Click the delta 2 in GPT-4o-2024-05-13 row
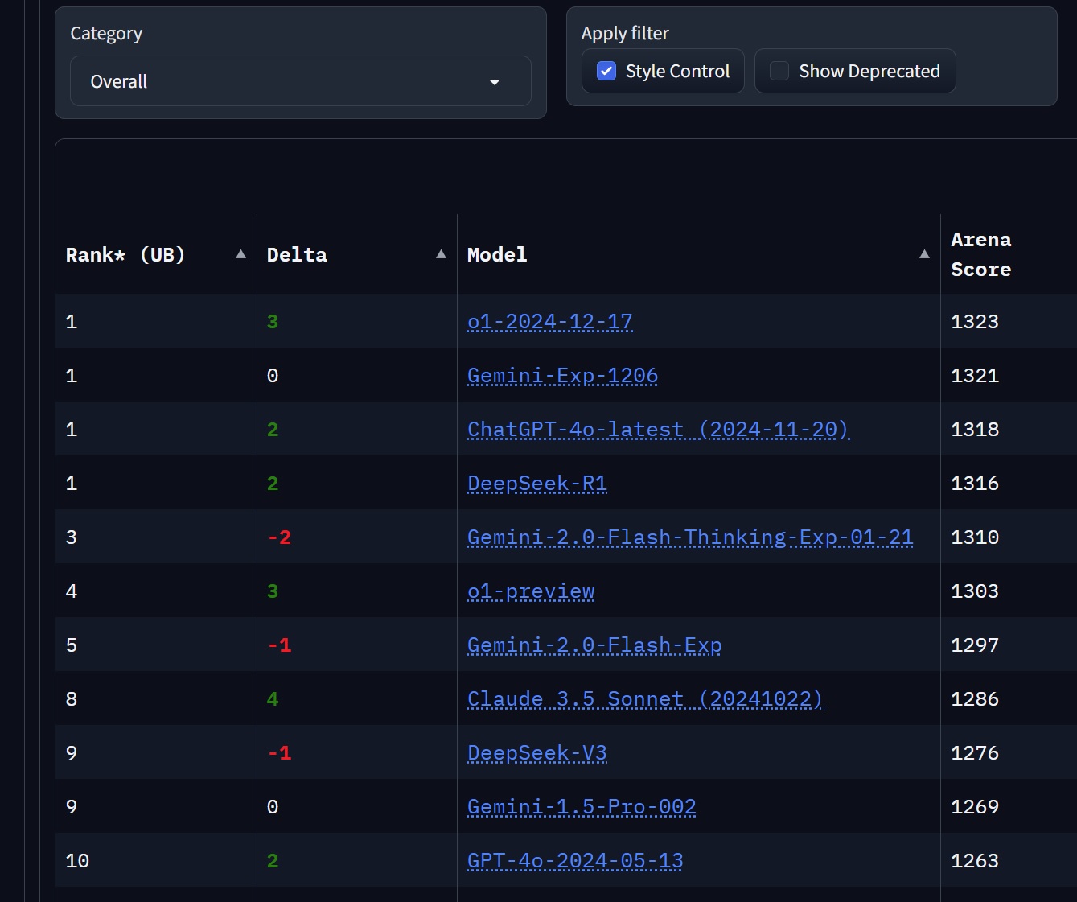 [273, 861]
